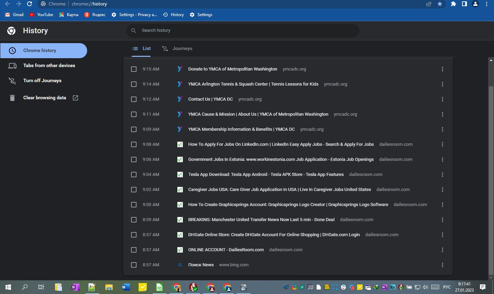Open three-dot menu for Graphicsprings Account entry
This screenshot has height=294, width=494.
coord(443,205)
